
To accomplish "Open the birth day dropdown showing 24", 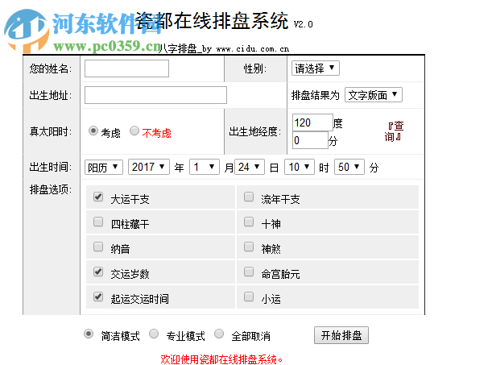I will (x=250, y=167).
